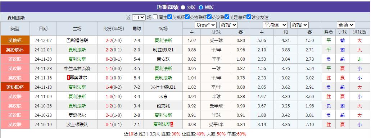
Task: Open the 利兹联U21 team link
Action: point(163,50)
